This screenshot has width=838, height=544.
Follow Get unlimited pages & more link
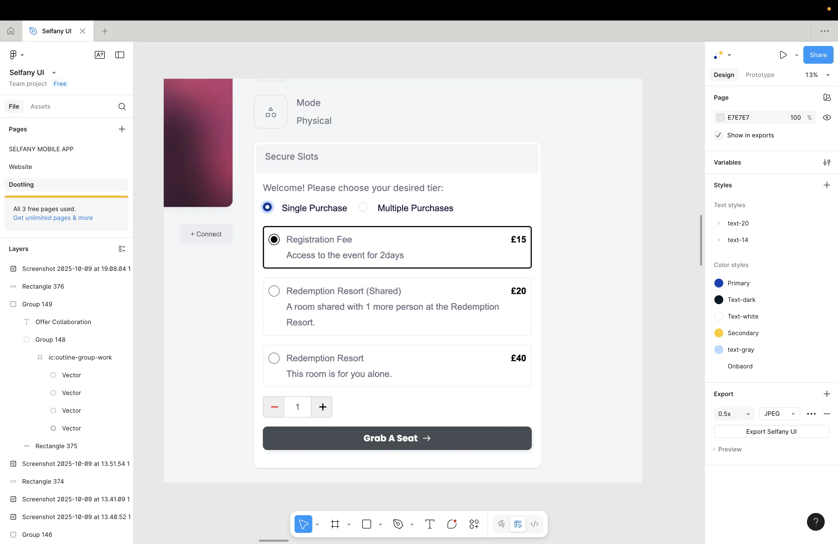[x=53, y=218]
